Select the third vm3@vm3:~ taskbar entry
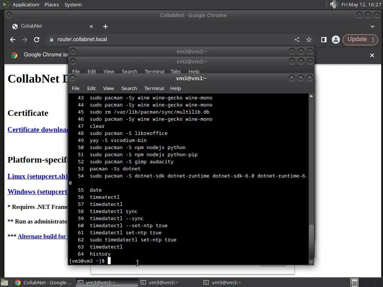383x287 pixels. click(233, 283)
